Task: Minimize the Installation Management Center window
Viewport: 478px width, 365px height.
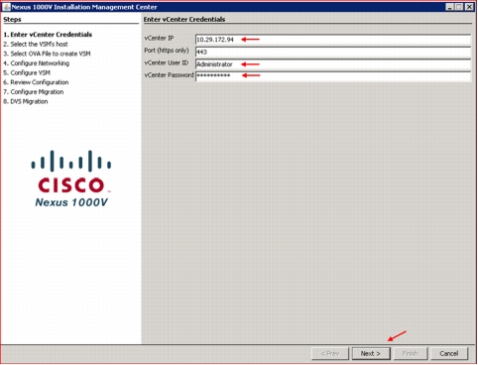Action: coord(449,7)
